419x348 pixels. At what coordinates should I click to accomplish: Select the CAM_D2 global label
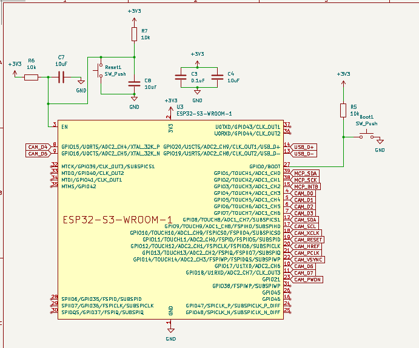[x=303, y=206]
